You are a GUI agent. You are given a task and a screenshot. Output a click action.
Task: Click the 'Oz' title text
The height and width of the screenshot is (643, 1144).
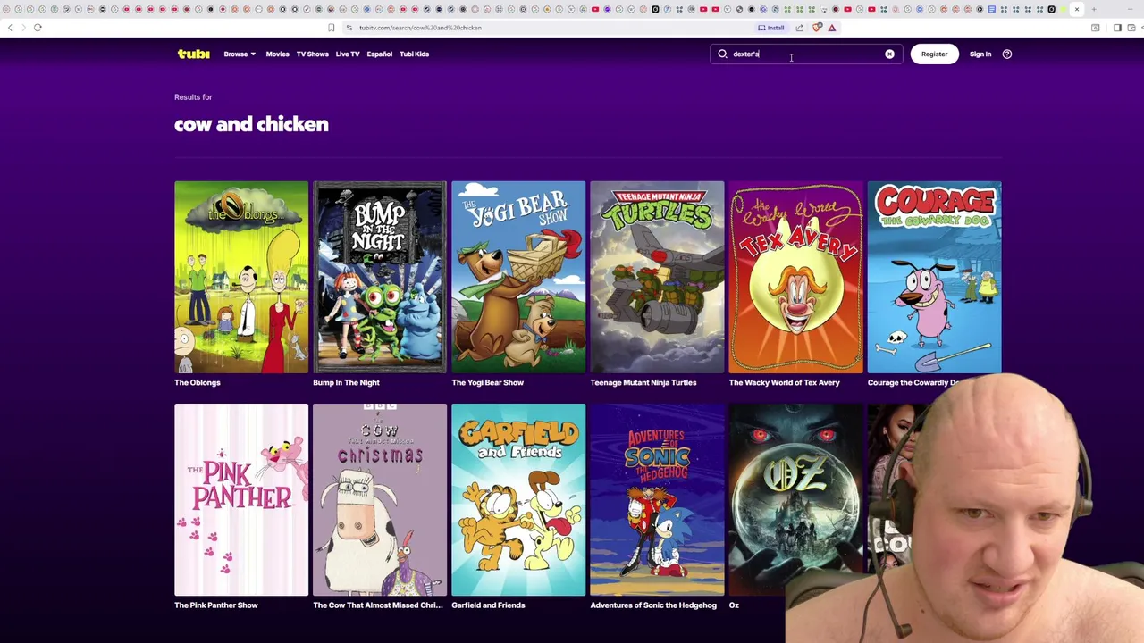click(734, 605)
